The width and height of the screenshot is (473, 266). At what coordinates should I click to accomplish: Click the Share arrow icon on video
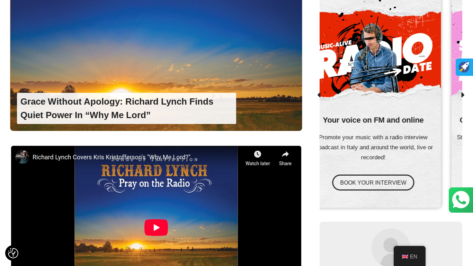pyautogui.click(x=285, y=154)
